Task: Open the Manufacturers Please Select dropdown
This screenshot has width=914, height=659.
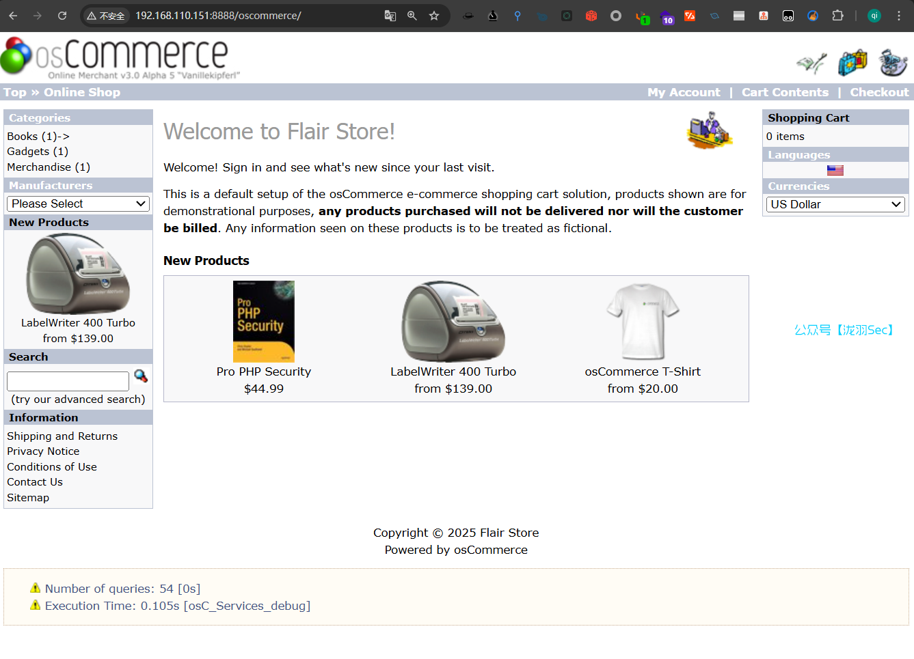Action: [78, 204]
